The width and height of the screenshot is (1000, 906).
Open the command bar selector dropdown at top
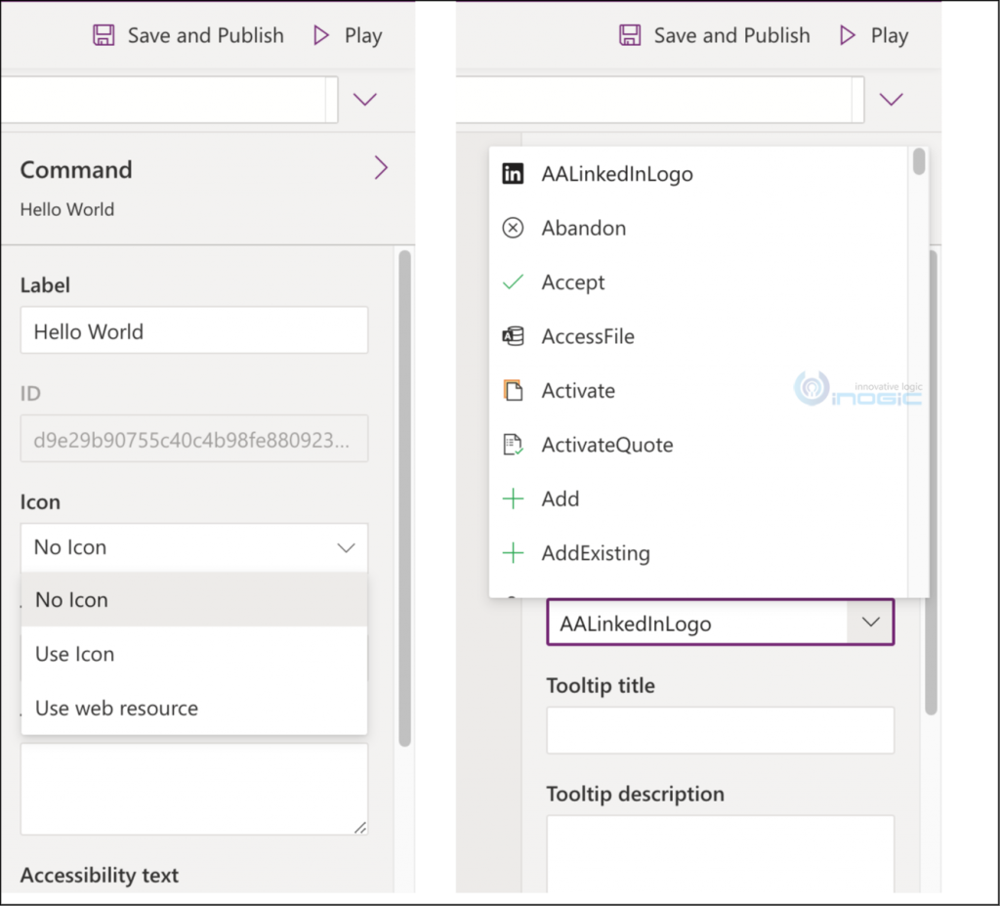[x=363, y=99]
